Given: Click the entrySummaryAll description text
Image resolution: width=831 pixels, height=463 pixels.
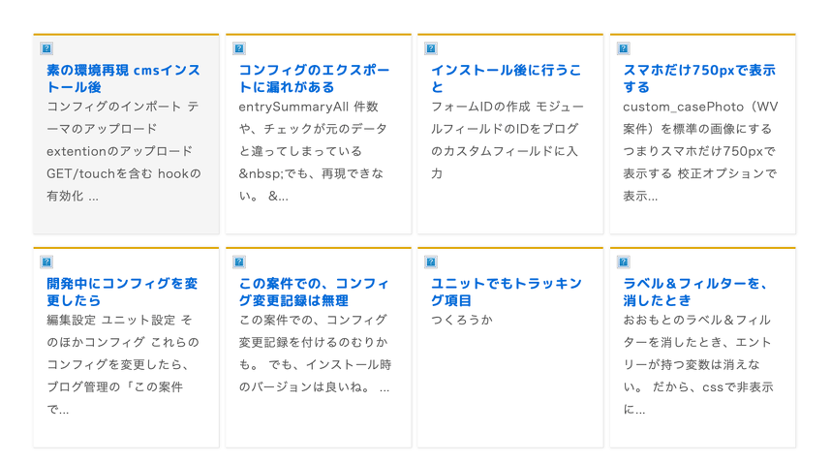Looking at the screenshot, I should [x=314, y=151].
